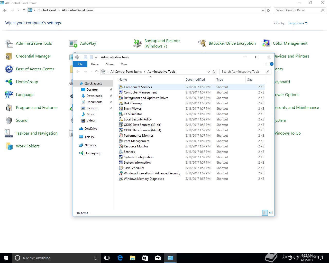This screenshot has width=329, height=263.
Task: Open Windows Start menu
Action: (x=6, y=258)
